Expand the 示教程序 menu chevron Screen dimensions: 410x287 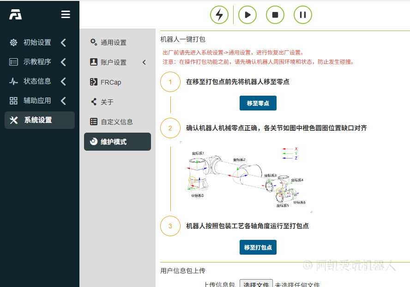coord(63,62)
